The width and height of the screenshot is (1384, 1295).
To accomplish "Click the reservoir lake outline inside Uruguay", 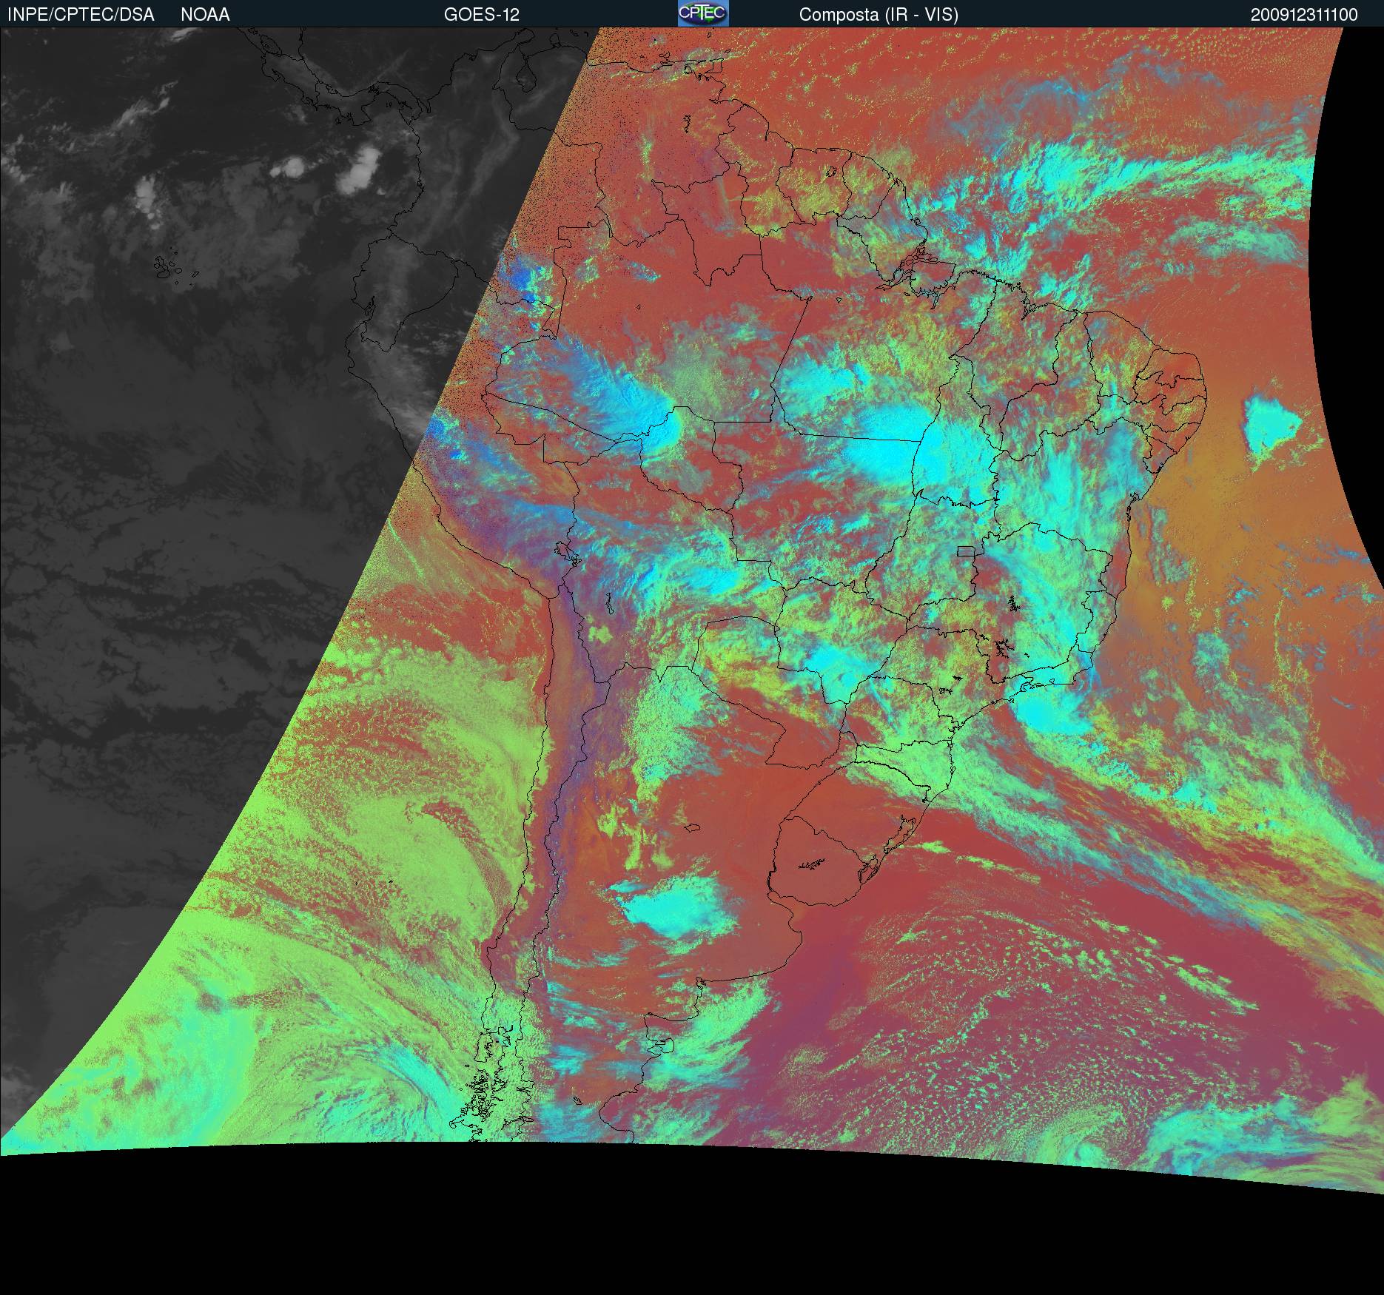I will coord(812,863).
